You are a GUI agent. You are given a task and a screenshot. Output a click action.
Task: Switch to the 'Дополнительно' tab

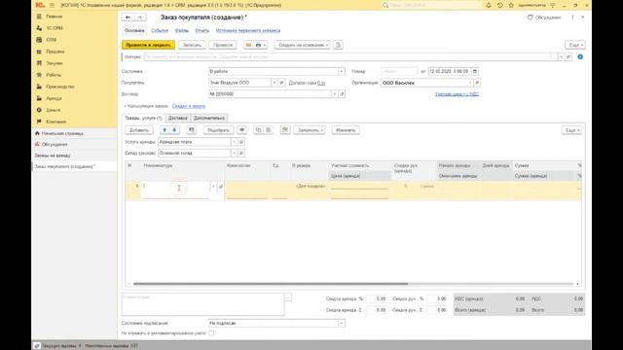pos(209,119)
